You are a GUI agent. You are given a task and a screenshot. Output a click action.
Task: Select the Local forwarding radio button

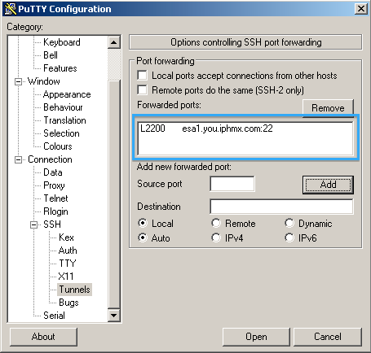pos(143,223)
